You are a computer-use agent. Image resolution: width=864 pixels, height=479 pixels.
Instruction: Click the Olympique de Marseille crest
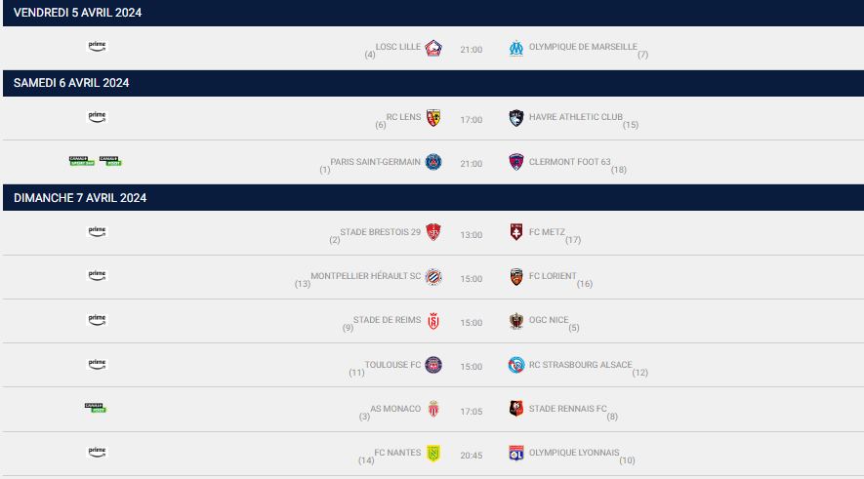tap(516, 49)
